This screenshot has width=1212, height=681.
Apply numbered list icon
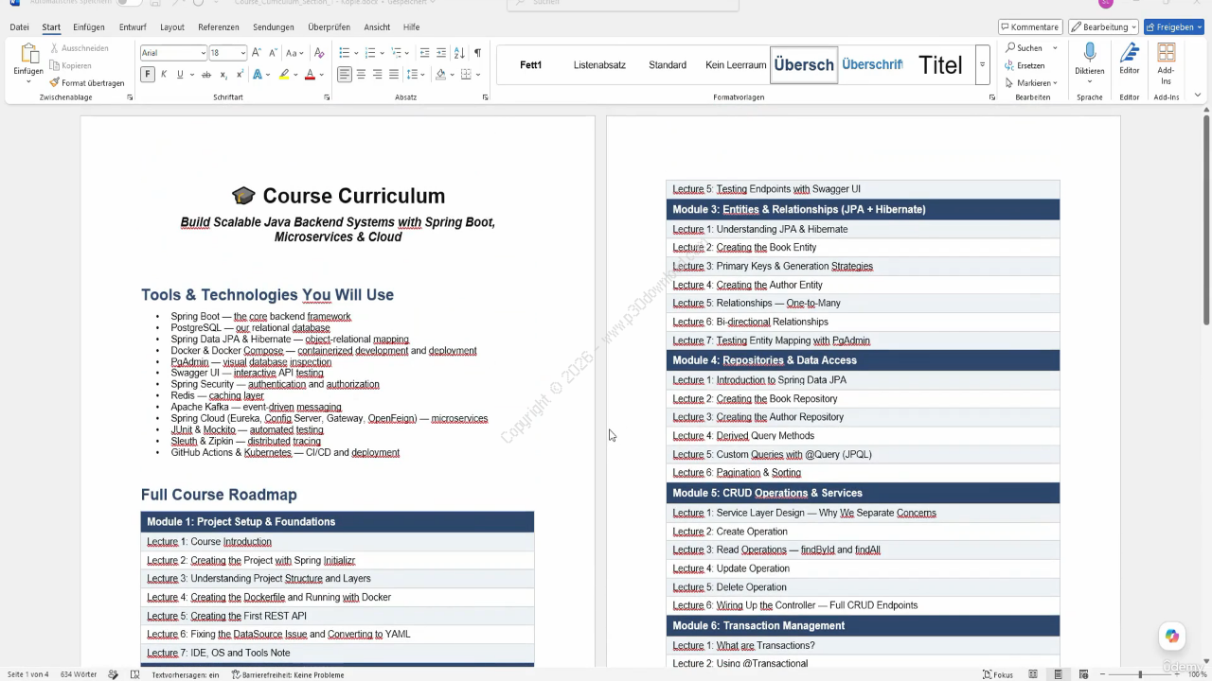click(370, 53)
